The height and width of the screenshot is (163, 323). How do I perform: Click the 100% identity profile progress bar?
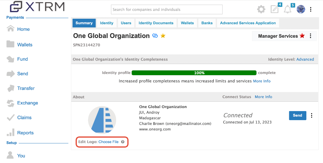click(194, 73)
